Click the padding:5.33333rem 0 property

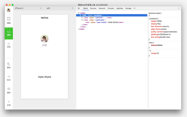point(161,34)
